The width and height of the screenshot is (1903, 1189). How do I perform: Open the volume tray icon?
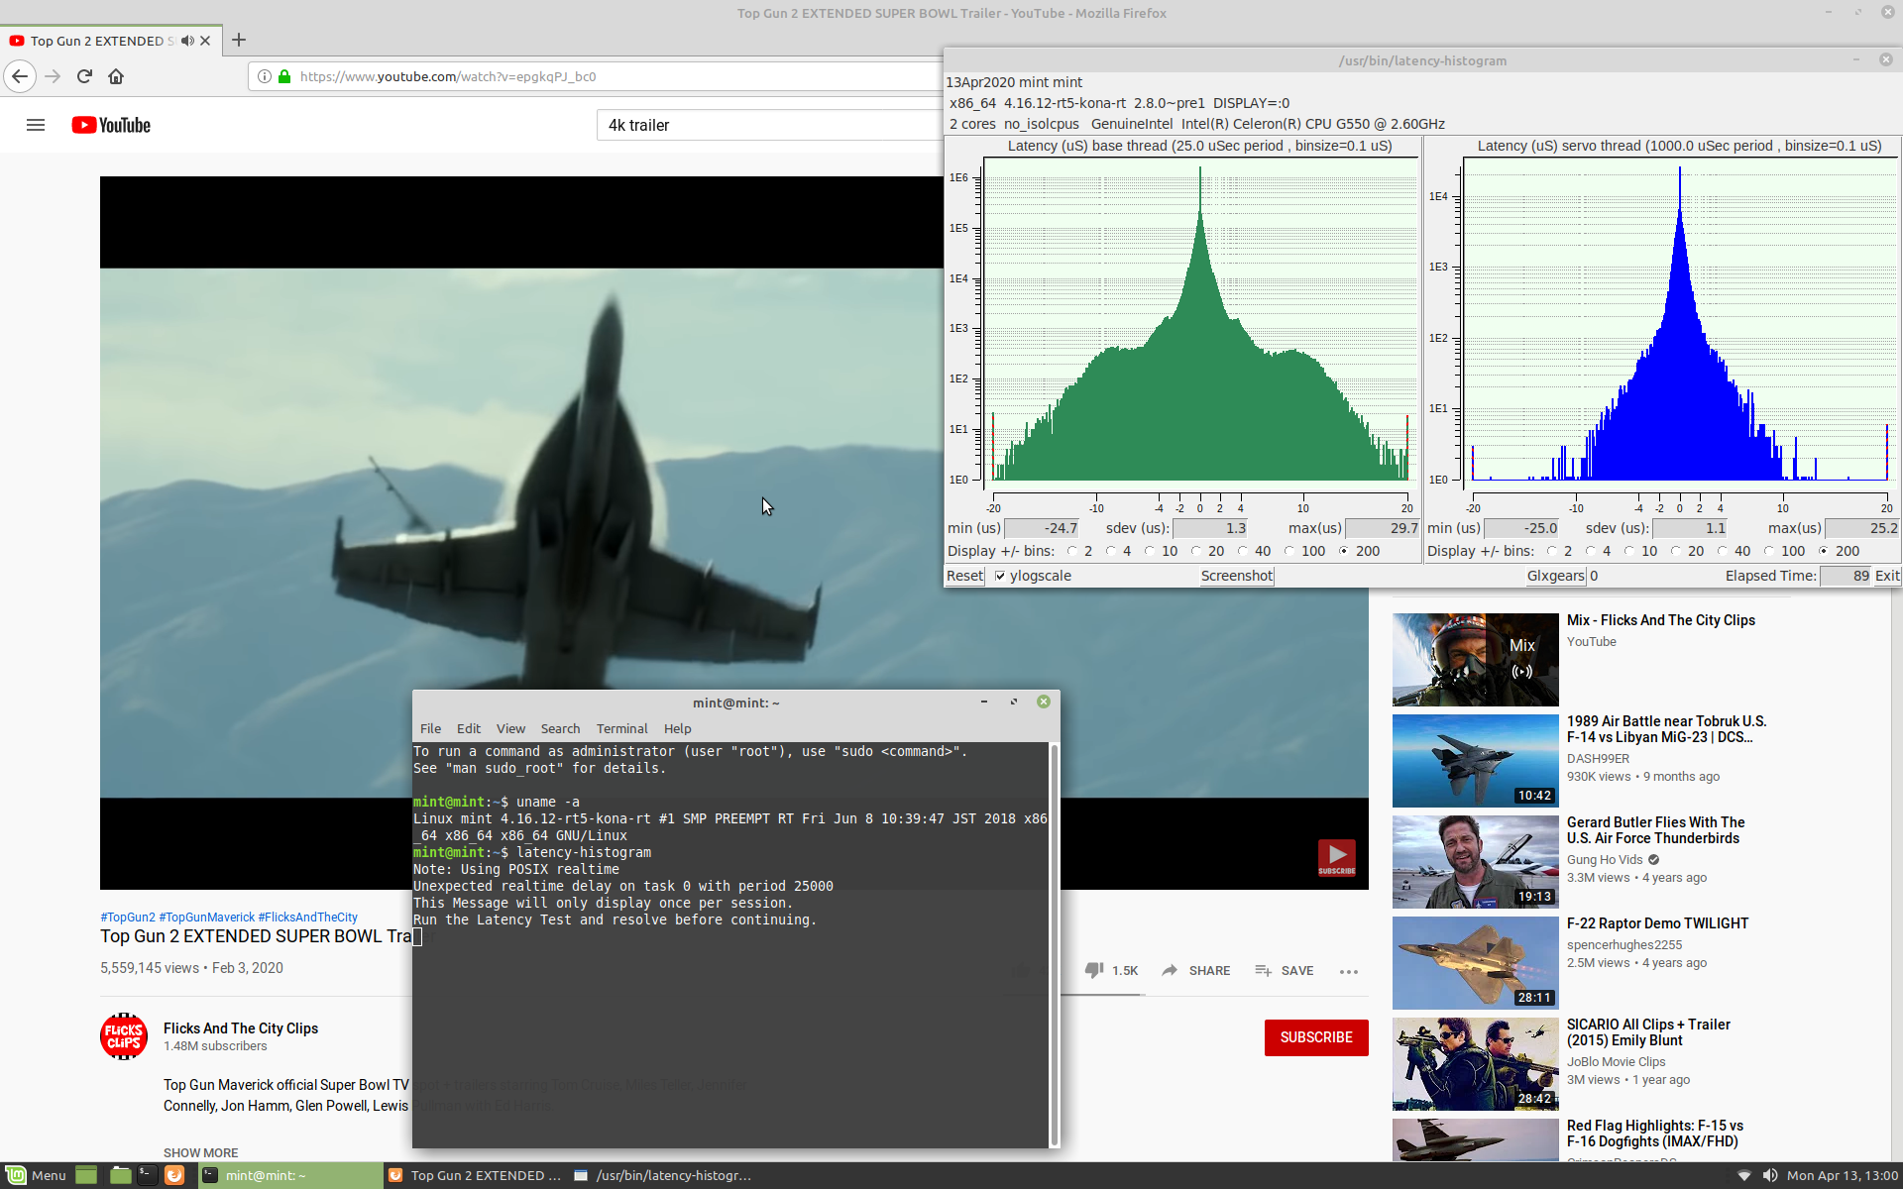point(1769,1175)
